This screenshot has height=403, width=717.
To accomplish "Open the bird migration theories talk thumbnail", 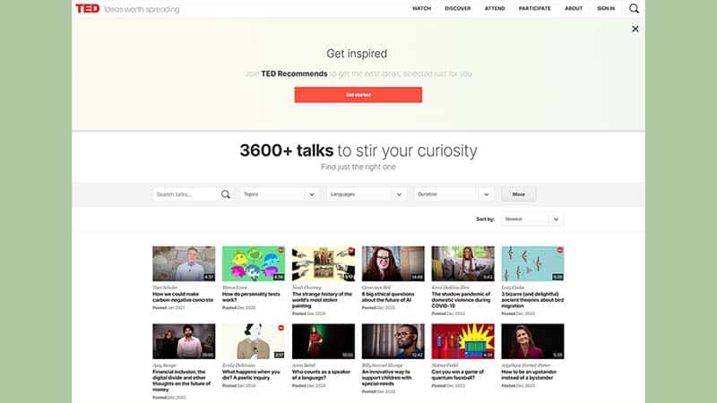I will pos(532,263).
